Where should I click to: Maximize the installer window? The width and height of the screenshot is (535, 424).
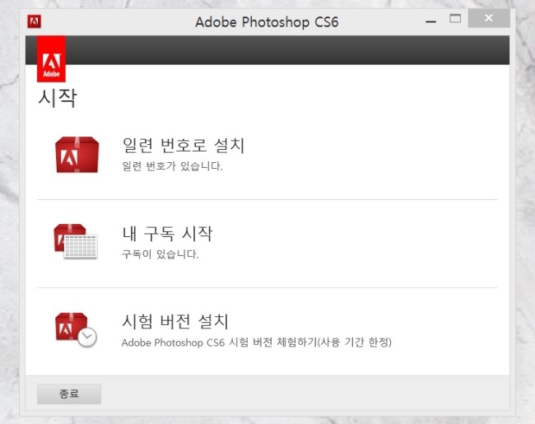(455, 19)
